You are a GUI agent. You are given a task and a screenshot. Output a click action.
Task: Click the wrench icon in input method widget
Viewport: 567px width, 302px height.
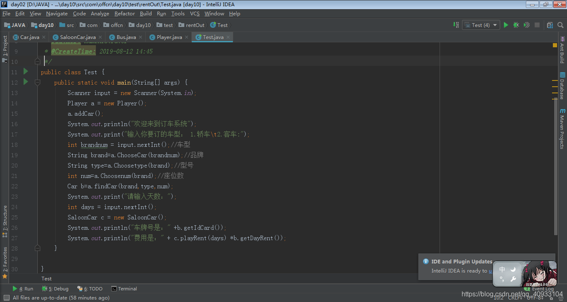pyautogui.click(x=513, y=279)
